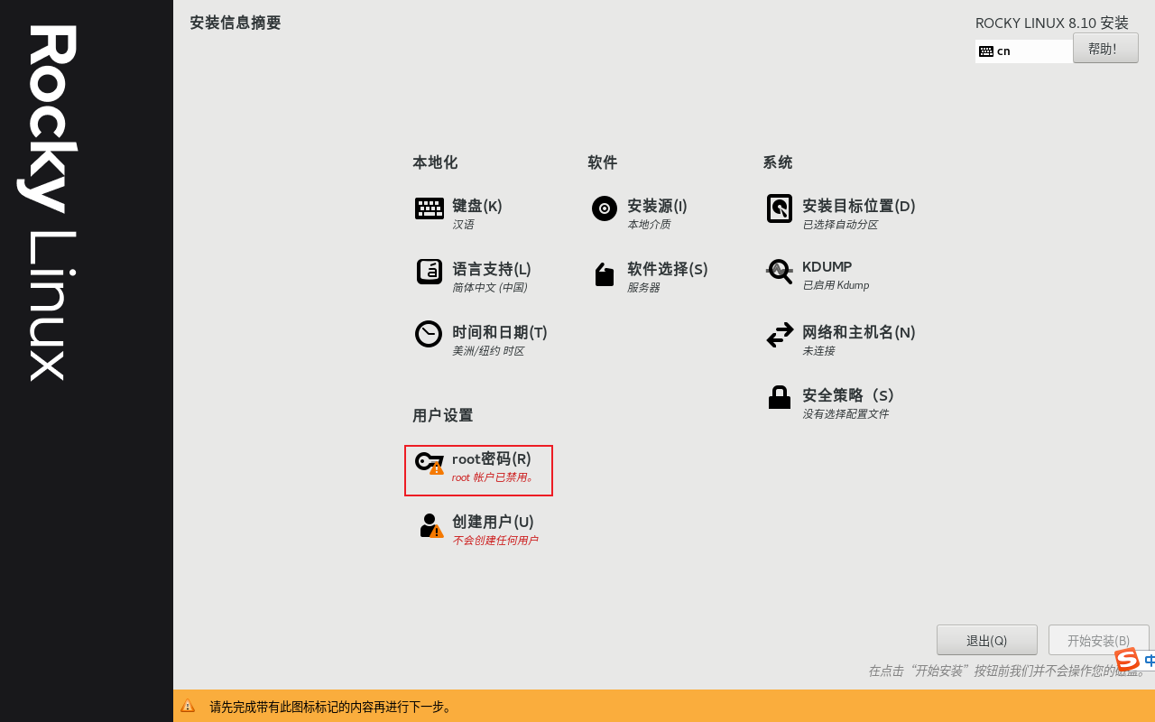Click the orange bar warning message text
1155x722 pixels.
pos(331,707)
